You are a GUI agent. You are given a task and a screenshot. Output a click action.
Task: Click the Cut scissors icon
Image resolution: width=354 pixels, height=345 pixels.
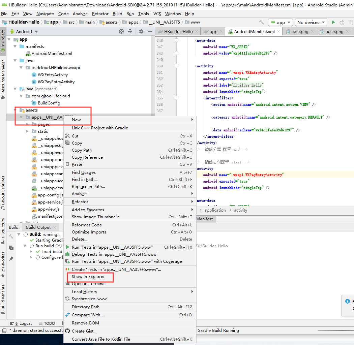point(67,136)
